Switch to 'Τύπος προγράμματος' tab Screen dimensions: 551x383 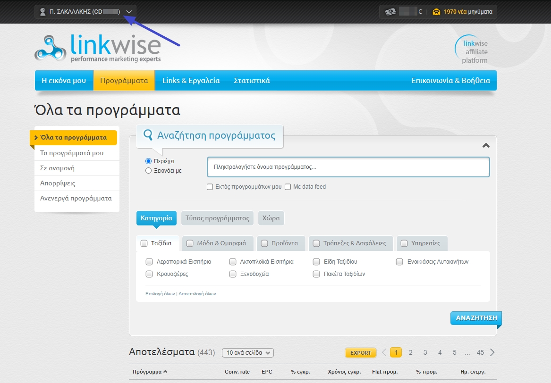coord(217,218)
